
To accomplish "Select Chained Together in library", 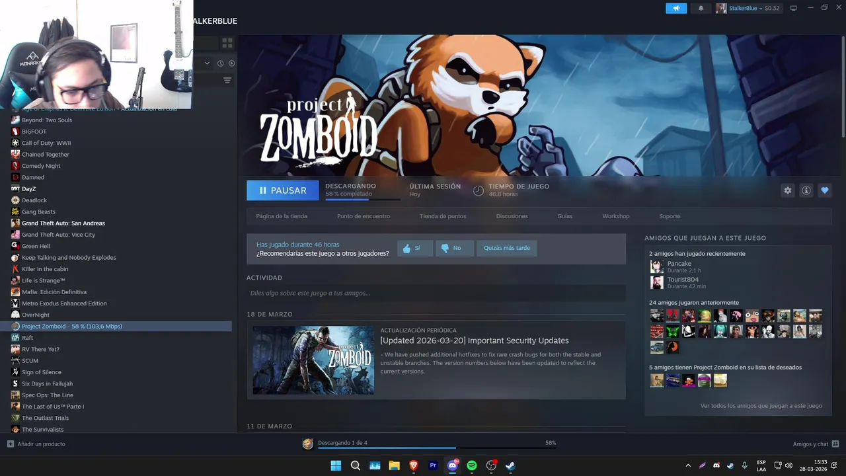I will [x=46, y=155].
